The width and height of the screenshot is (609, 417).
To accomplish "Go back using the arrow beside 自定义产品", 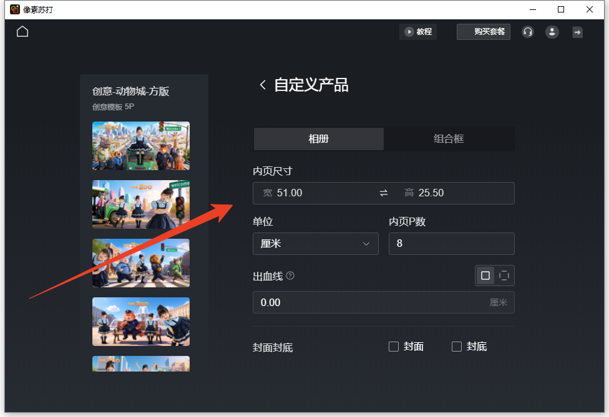I will coord(263,85).
